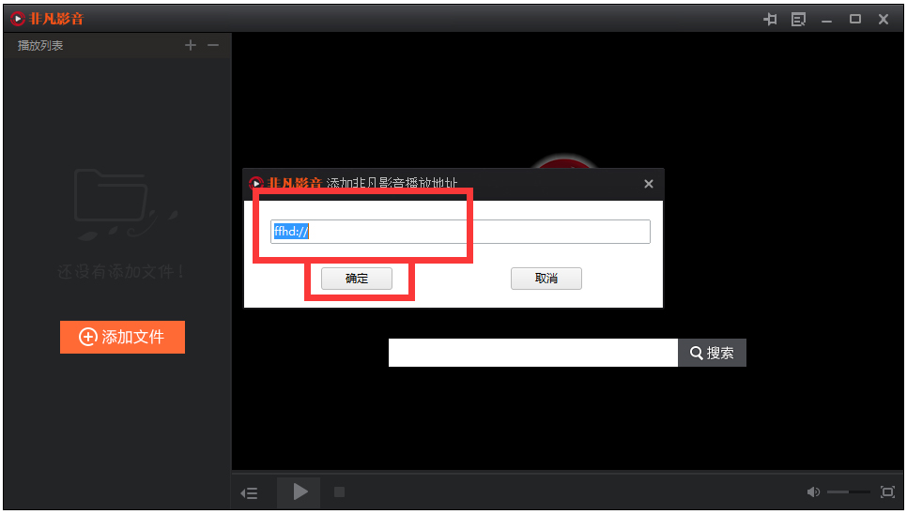The image size is (907, 514).
Task: Click the 搜索 search button
Action: pyautogui.click(x=712, y=353)
